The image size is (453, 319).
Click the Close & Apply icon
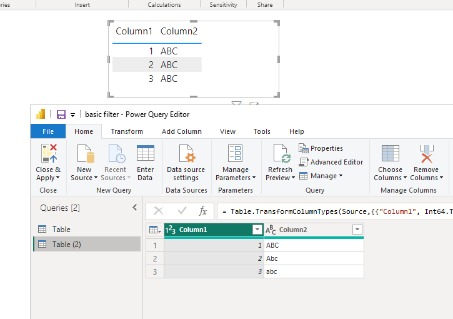tap(50, 153)
